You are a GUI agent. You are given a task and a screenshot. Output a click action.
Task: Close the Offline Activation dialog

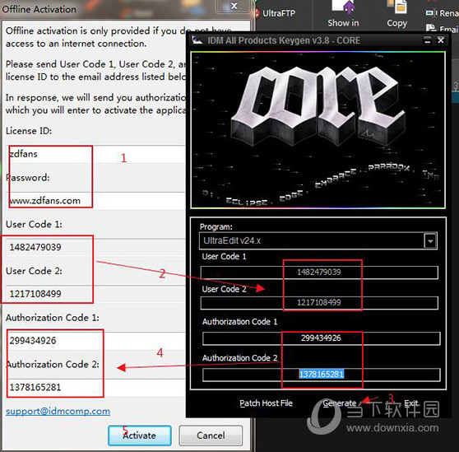point(234,6)
